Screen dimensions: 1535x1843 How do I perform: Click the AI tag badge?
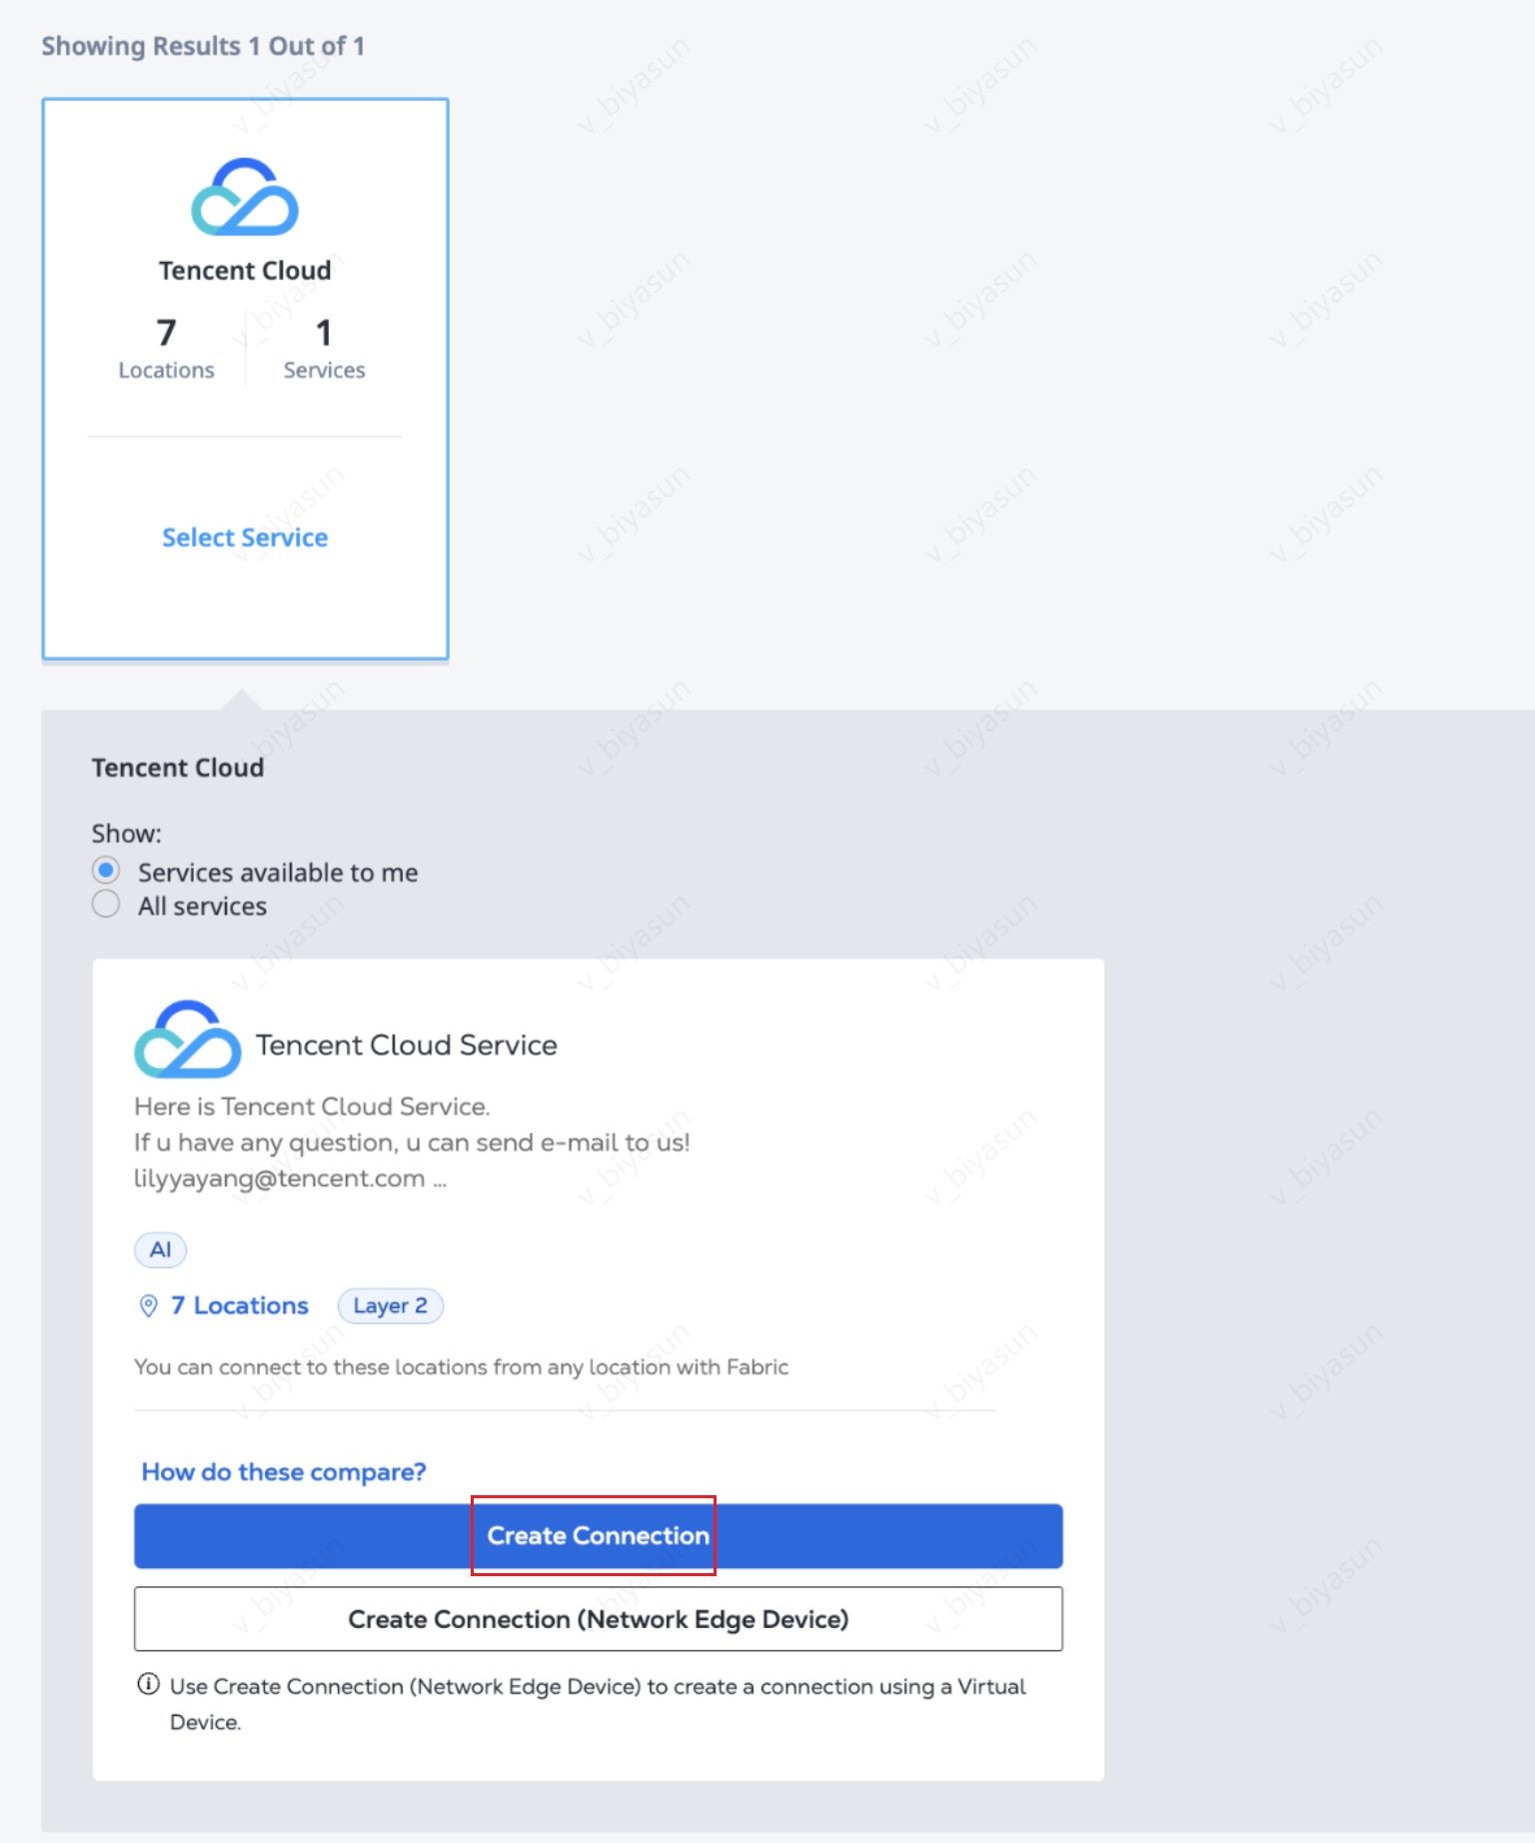click(161, 1249)
